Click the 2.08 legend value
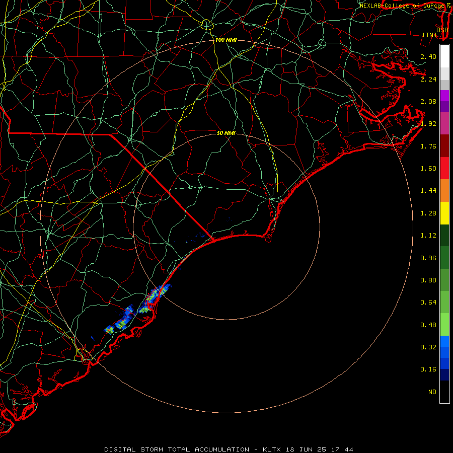 tap(428, 101)
